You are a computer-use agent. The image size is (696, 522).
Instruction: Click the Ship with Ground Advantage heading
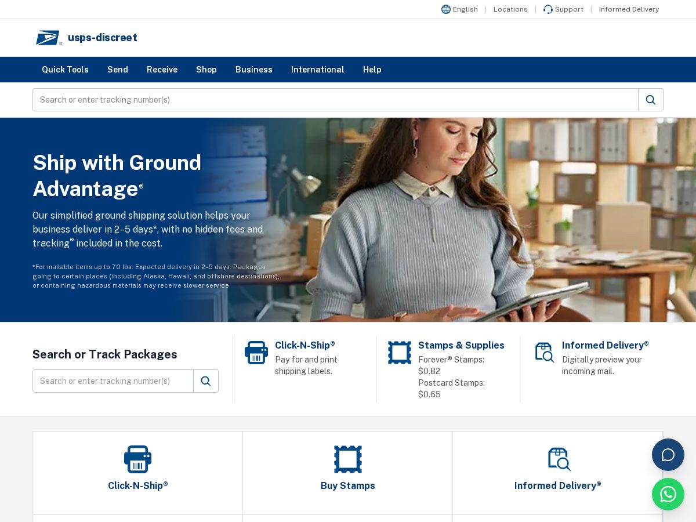[117, 176]
